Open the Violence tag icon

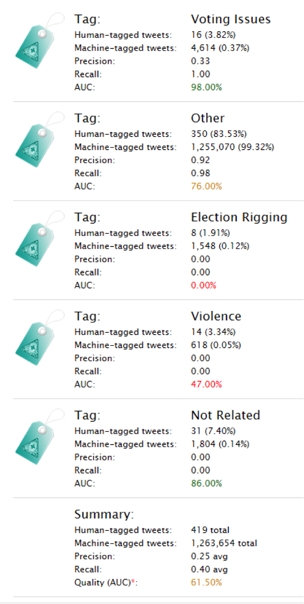click(x=38, y=341)
